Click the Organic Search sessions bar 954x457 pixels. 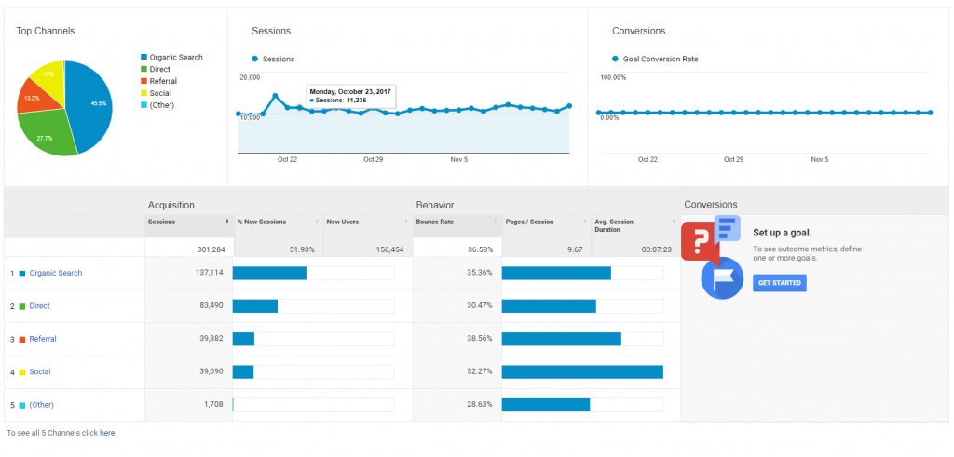[269, 273]
